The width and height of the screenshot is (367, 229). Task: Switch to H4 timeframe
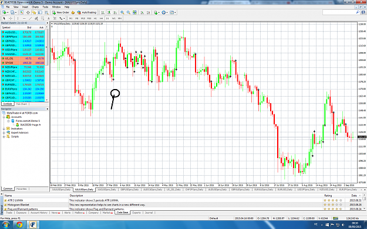pos(101,18)
